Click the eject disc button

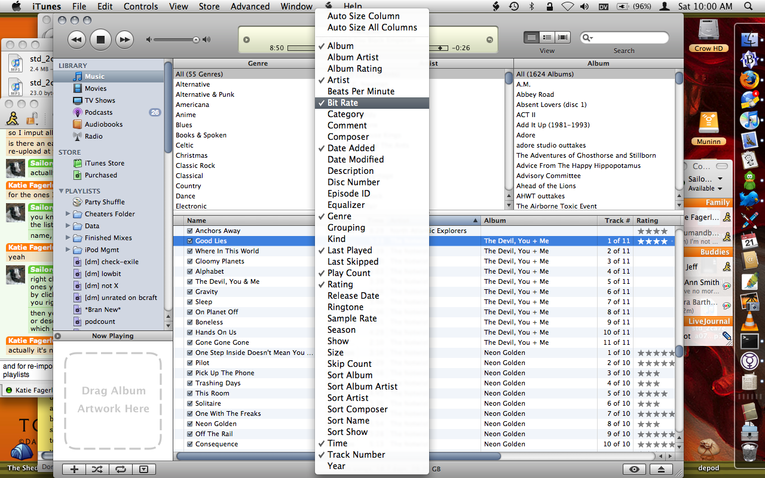point(661,470)
